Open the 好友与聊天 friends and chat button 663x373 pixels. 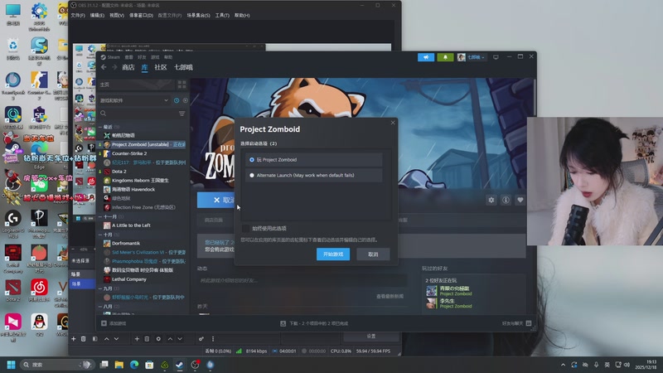point(516,323)
